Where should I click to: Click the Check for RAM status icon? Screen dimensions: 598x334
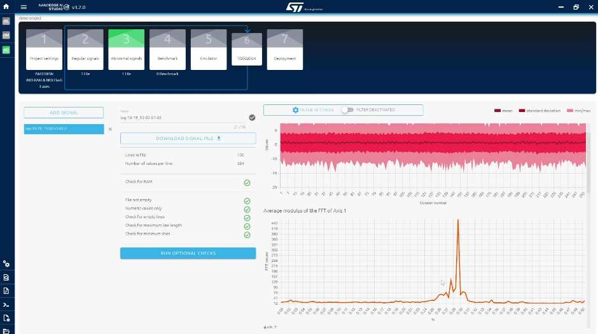247,183
